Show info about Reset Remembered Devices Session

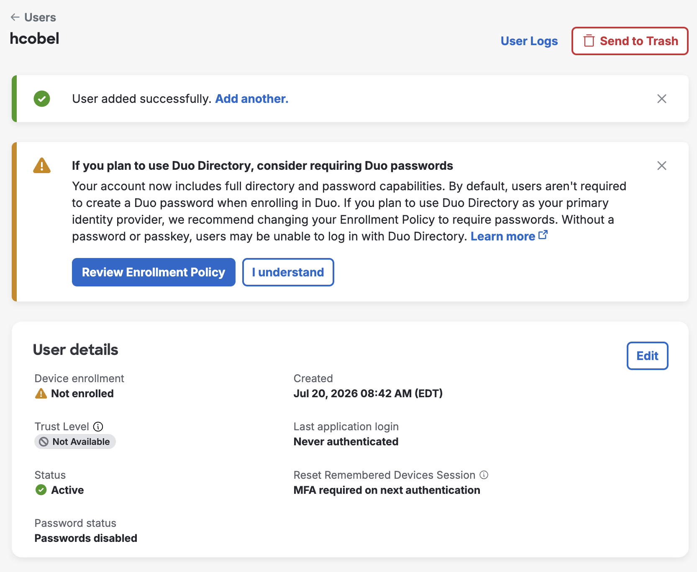(484, 475)
